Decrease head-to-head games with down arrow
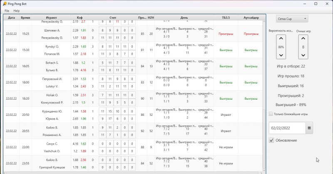Viewport: 333px width, 174px height. click(303, 55)
